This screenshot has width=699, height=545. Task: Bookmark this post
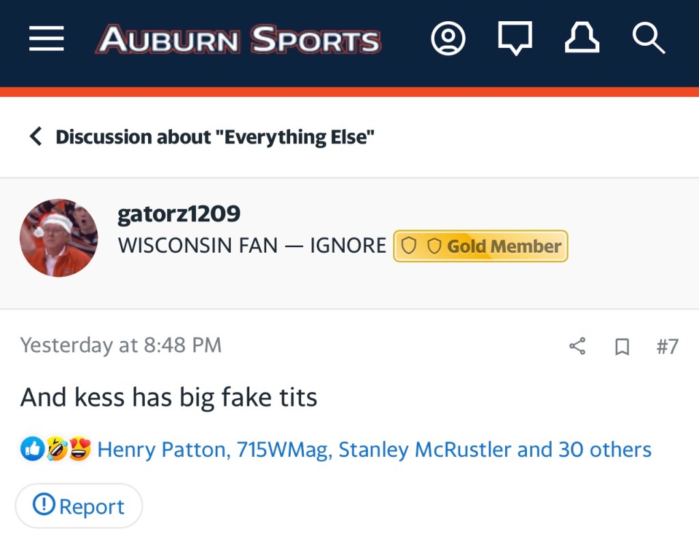(x=622, y=347)
